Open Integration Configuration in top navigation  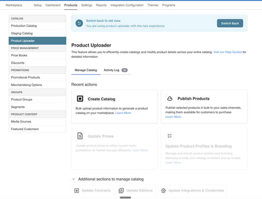point(127,5)
